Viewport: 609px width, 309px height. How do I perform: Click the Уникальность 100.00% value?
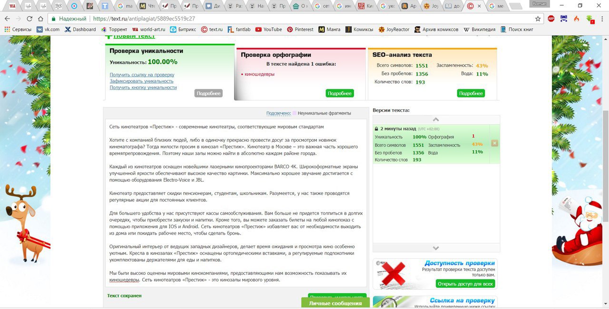click(x=163, y=62)
